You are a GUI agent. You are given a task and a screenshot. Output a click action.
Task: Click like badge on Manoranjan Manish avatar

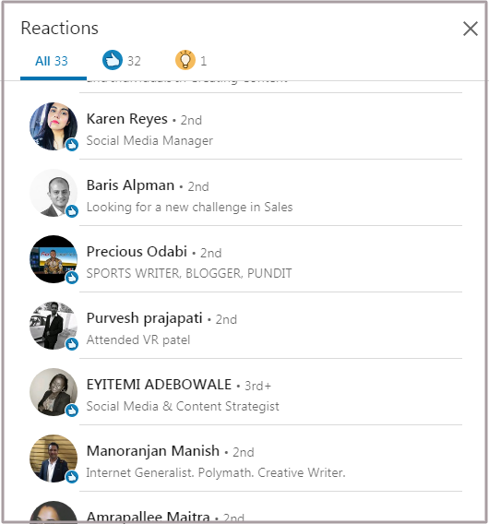[72, 477]
